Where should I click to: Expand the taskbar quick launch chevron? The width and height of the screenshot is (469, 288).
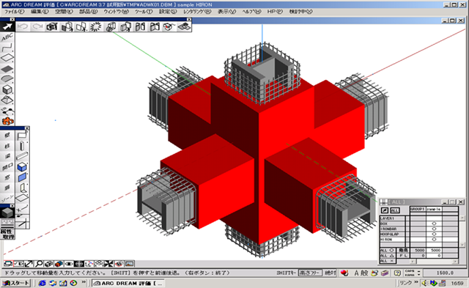click(84, 283)
